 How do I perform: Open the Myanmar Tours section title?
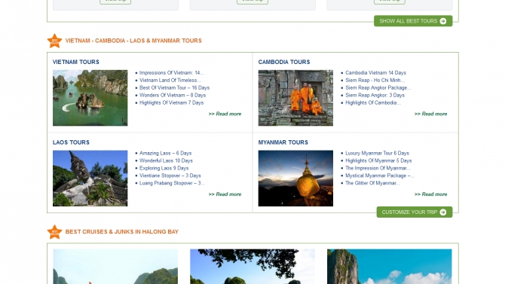283,142
